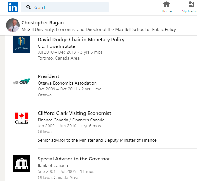This screenshot has height=181, width=197.
Task: Open the Clifford Clark Visiting Economist link
Action: tap(74, 113)
